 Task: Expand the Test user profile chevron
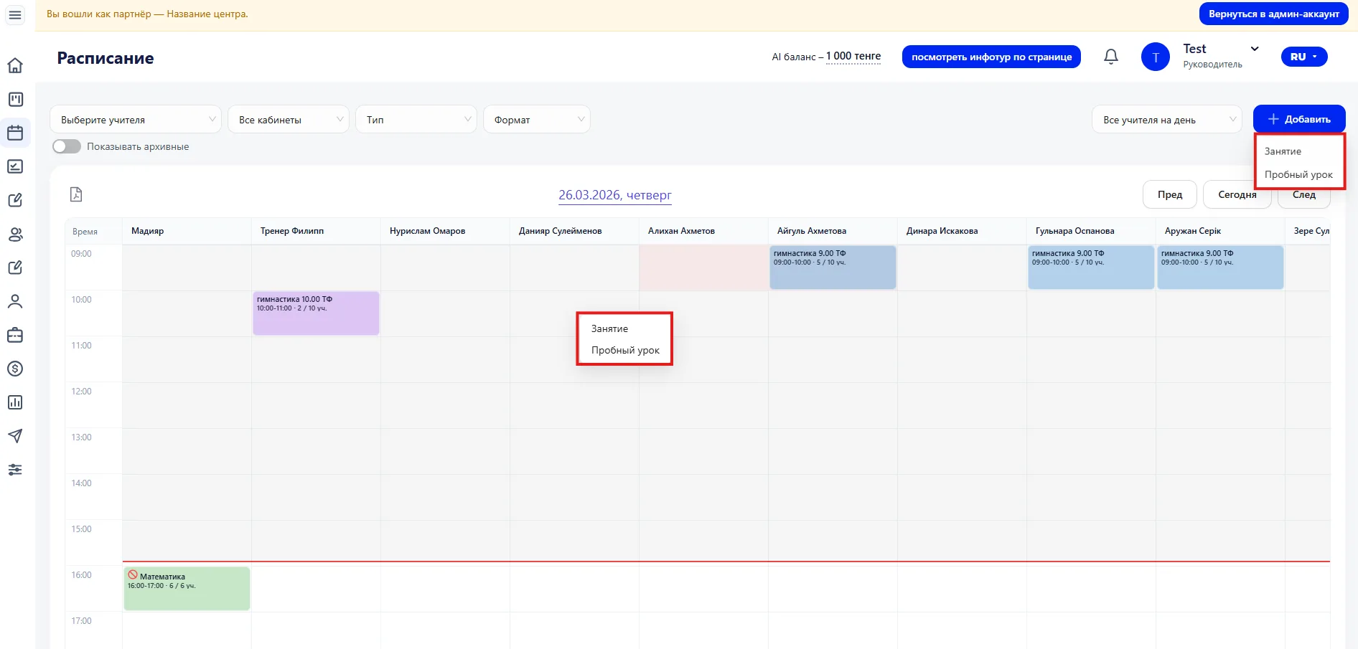[x=1255, y=49]
